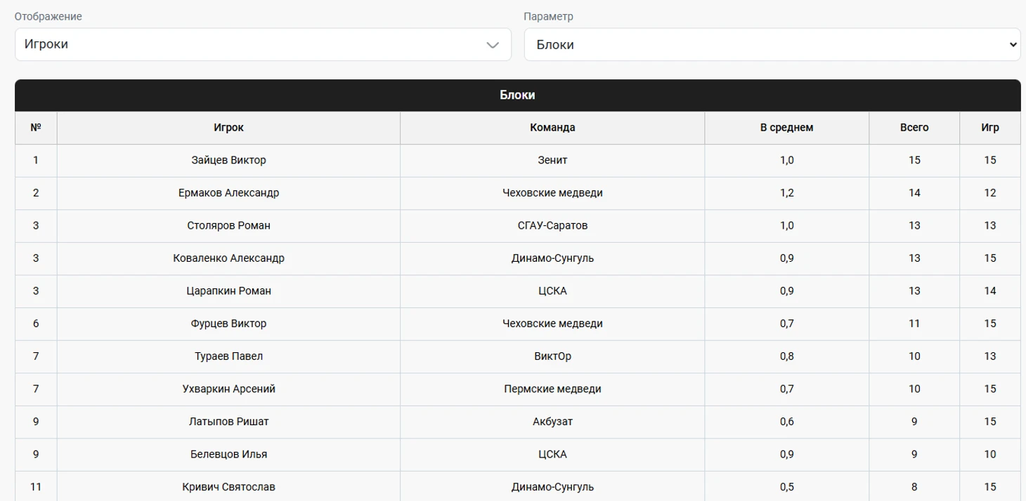Select player Ухваркин Арсений
Image resolution: width=1026 pixels, height=501 pixels.
pos(229,389)
